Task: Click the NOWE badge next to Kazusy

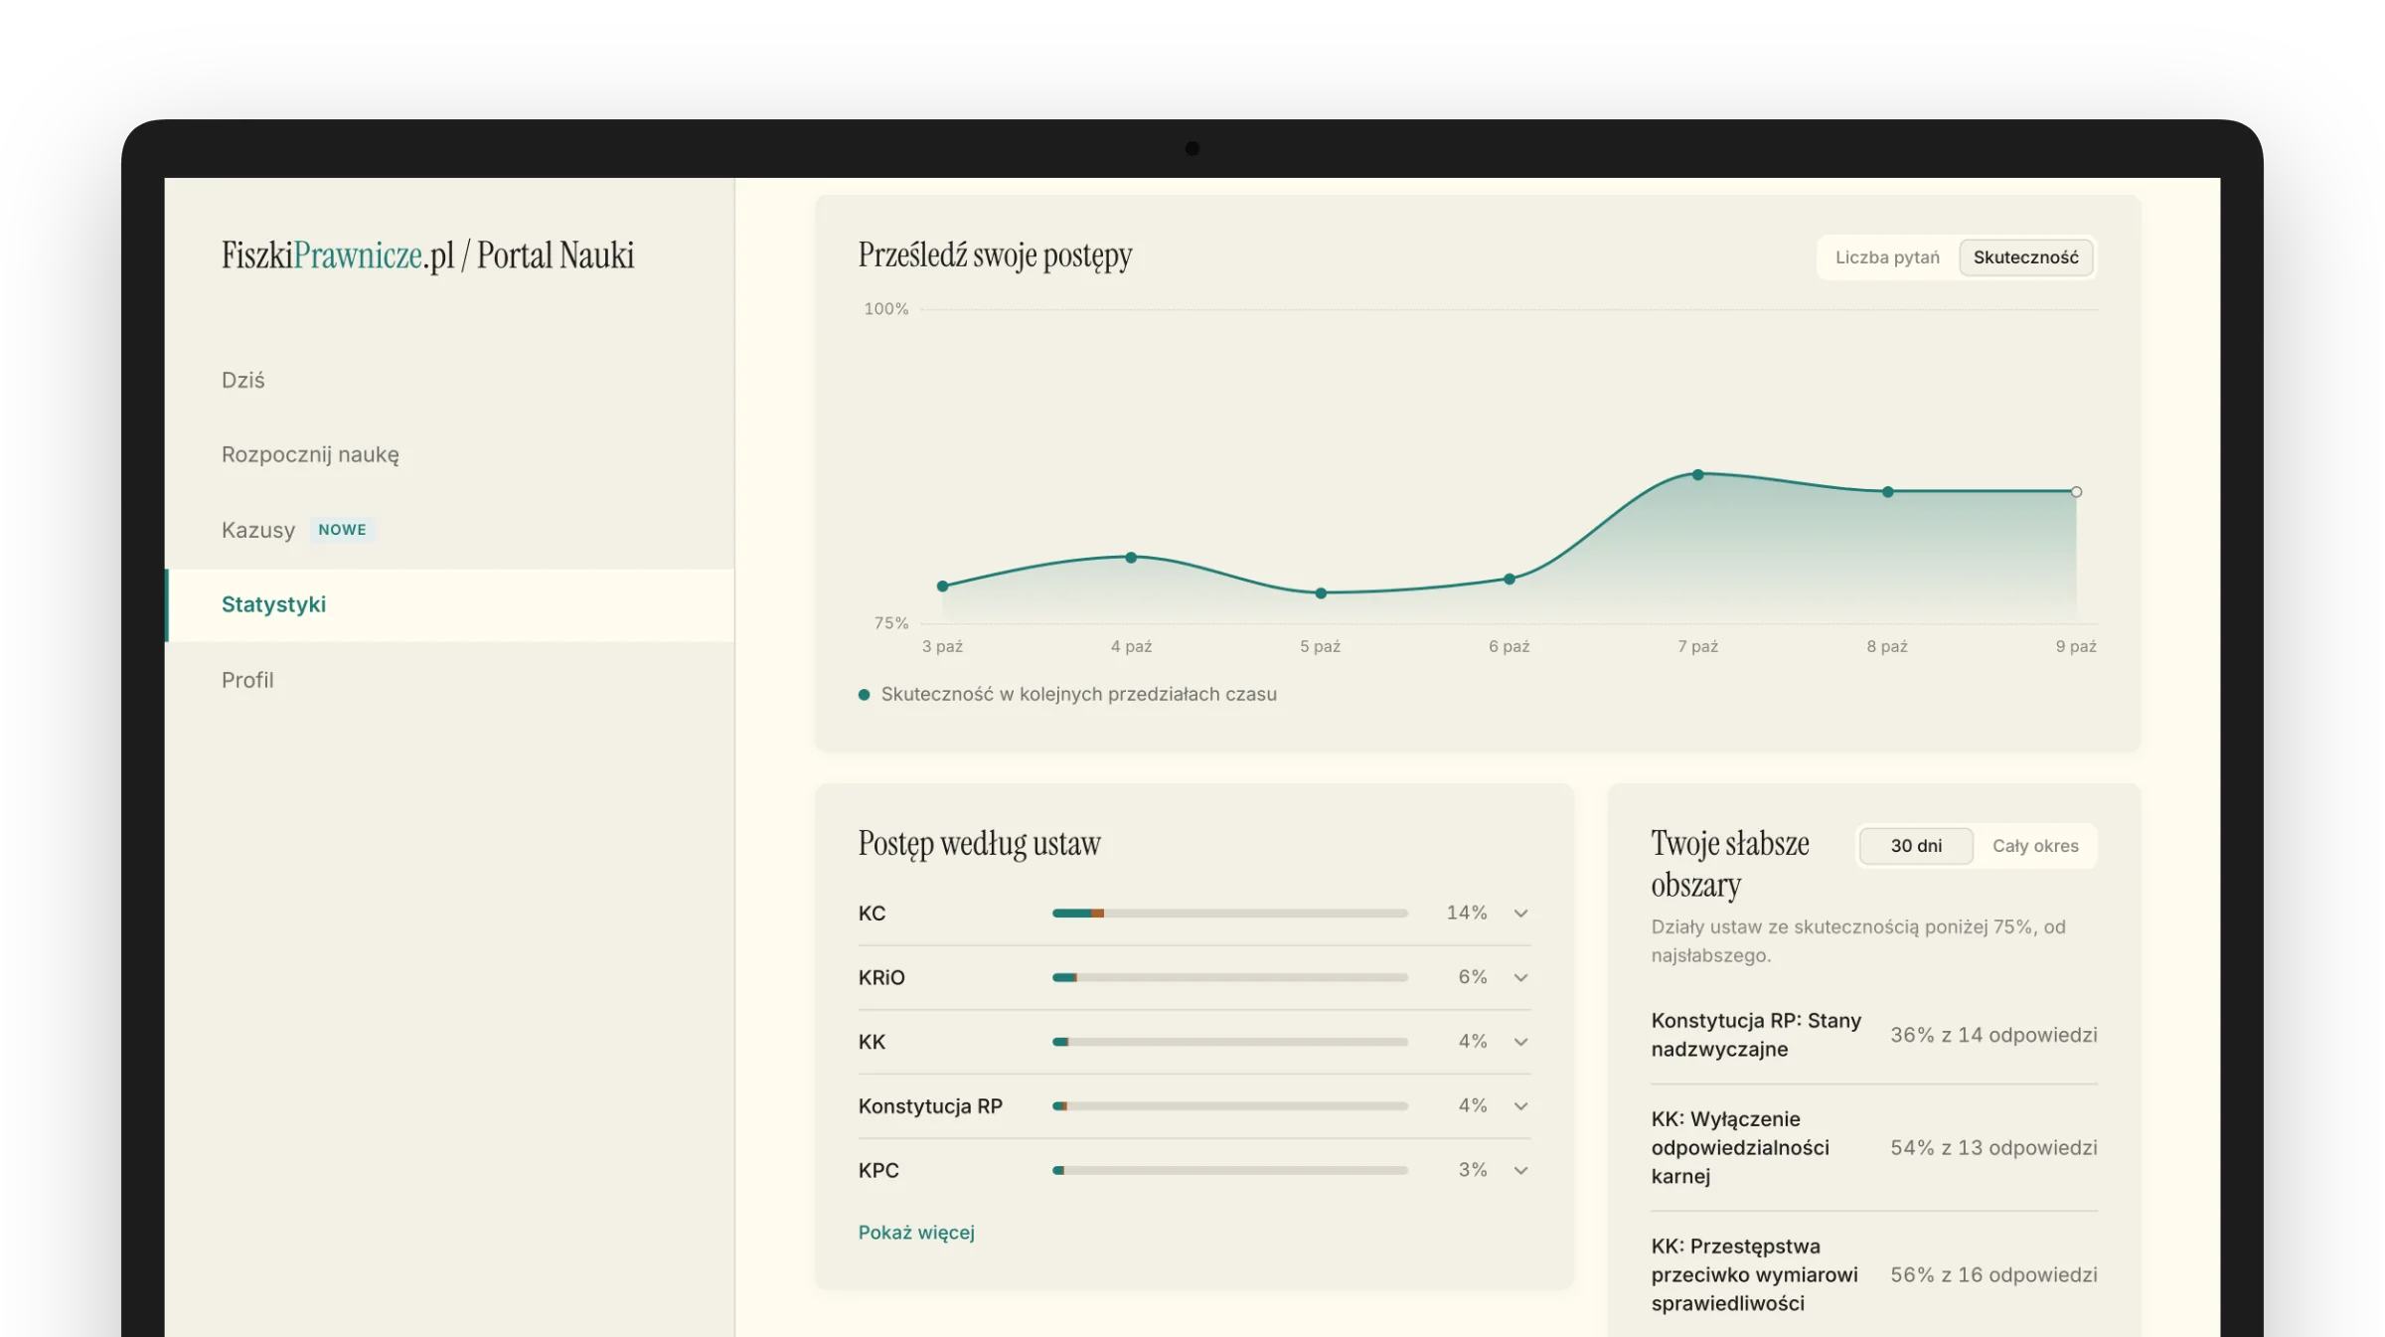Action: [342, 530]
